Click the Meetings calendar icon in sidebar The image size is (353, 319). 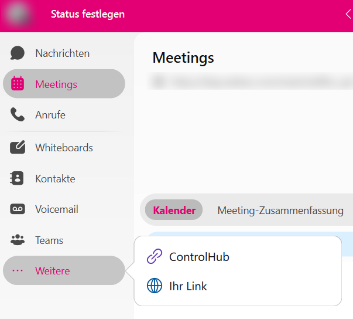tap(18, 84)
